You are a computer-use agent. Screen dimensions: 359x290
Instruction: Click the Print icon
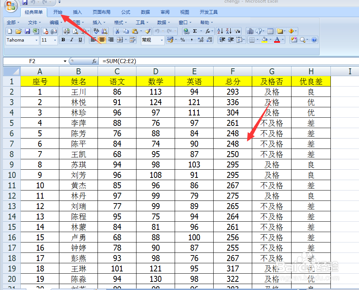(67, 31)
